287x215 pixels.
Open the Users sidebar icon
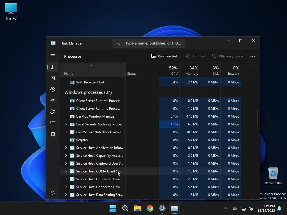(53, 111)
